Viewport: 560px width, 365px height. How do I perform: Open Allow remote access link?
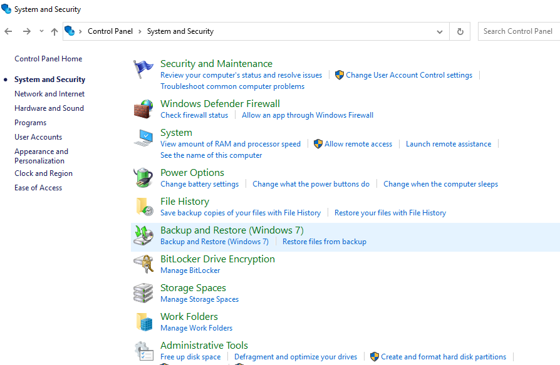point(358,144)
